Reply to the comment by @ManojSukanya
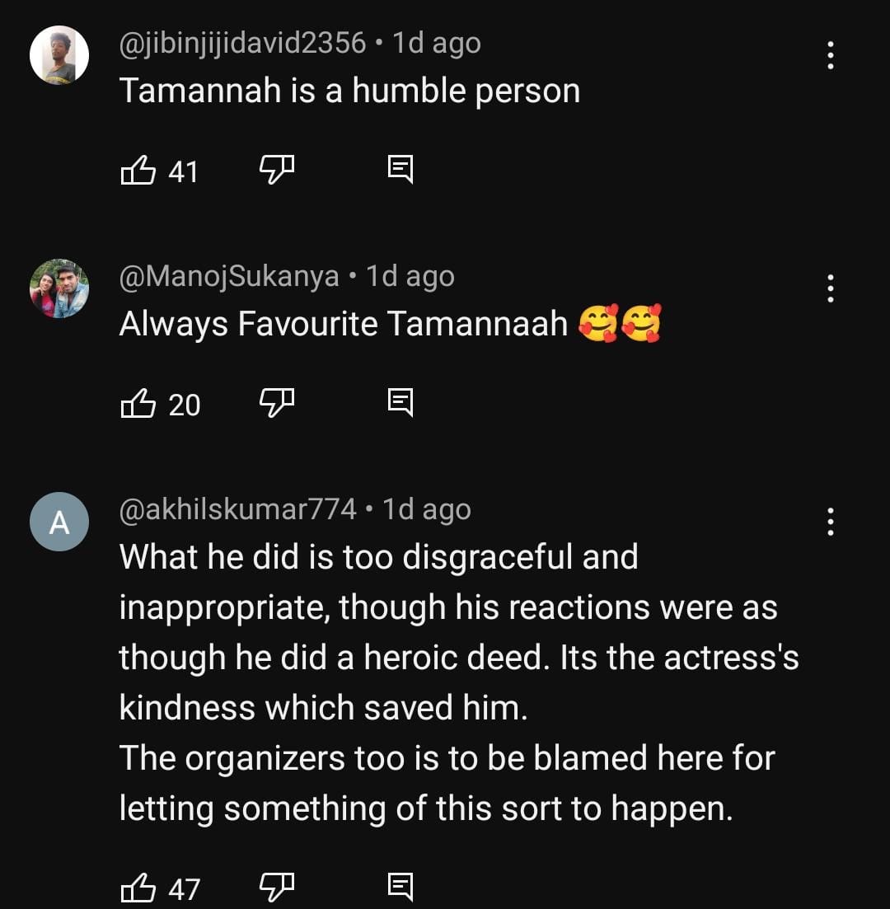890x909 pixels. (400, 404)
